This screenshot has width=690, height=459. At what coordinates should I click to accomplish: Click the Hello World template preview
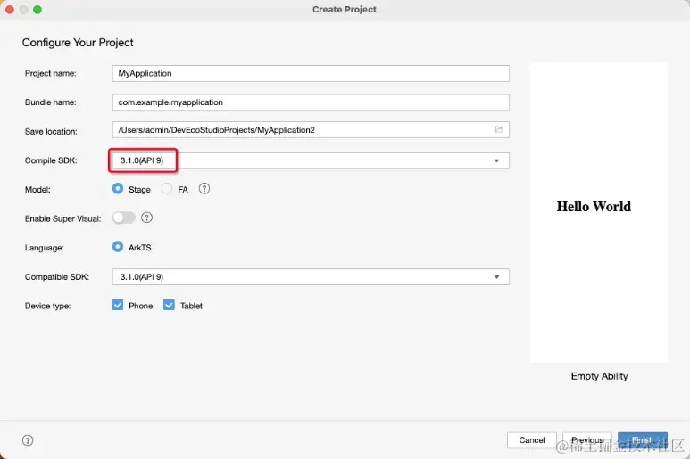(x=598, y=213)
